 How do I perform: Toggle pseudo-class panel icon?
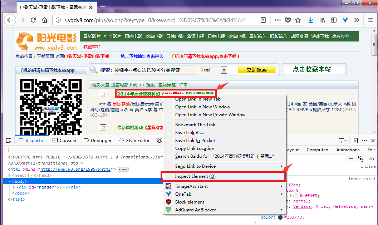click(361, 158)
